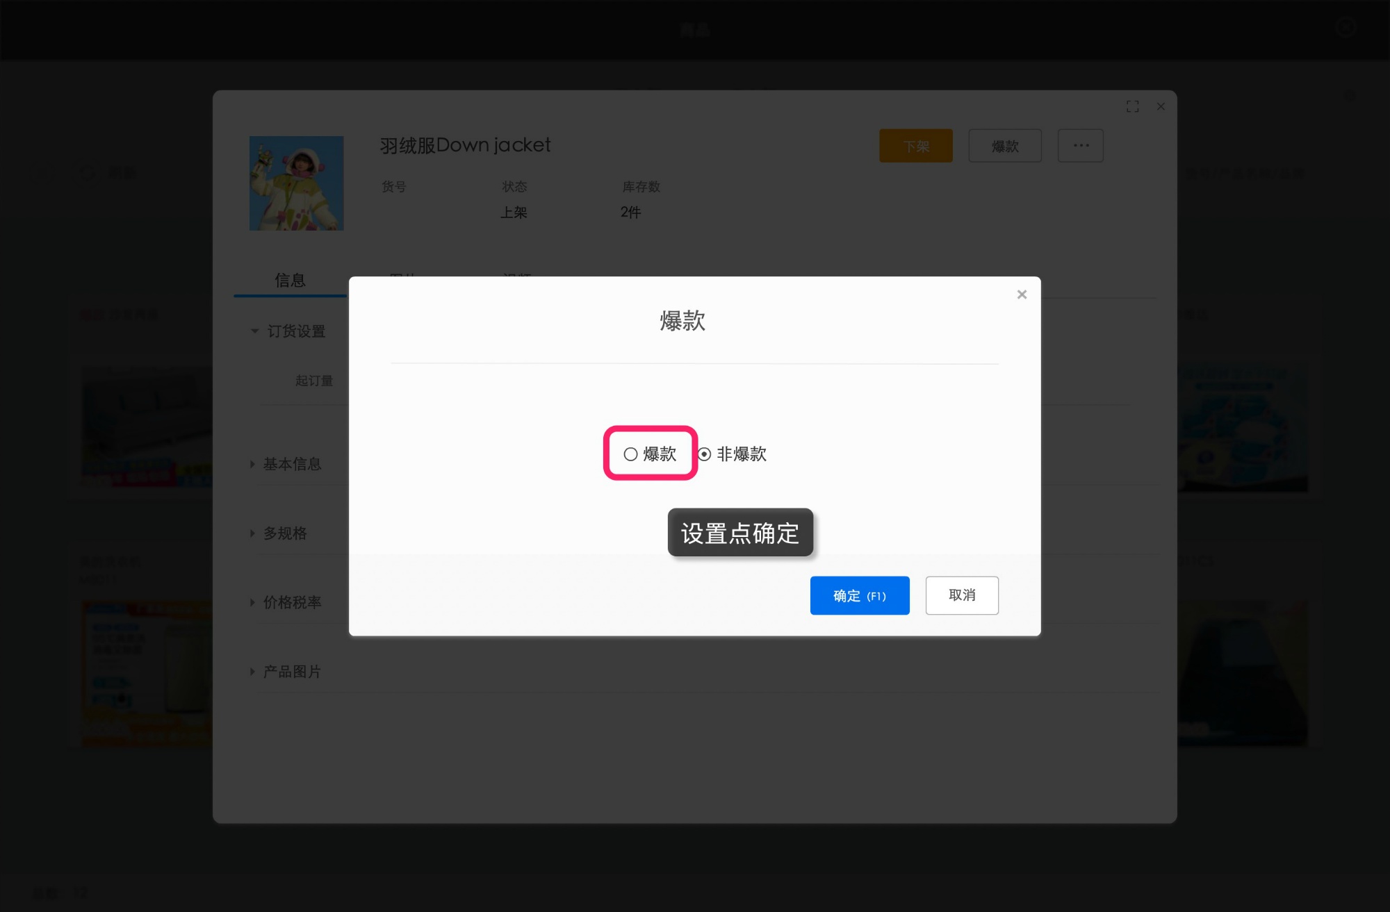The width and height of the screenshot is (1390, 912).
Task: Click the 取消 button in dialog
Action: coord(962,595)
